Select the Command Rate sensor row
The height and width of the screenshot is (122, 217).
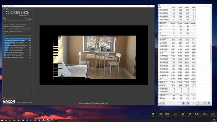177,35
